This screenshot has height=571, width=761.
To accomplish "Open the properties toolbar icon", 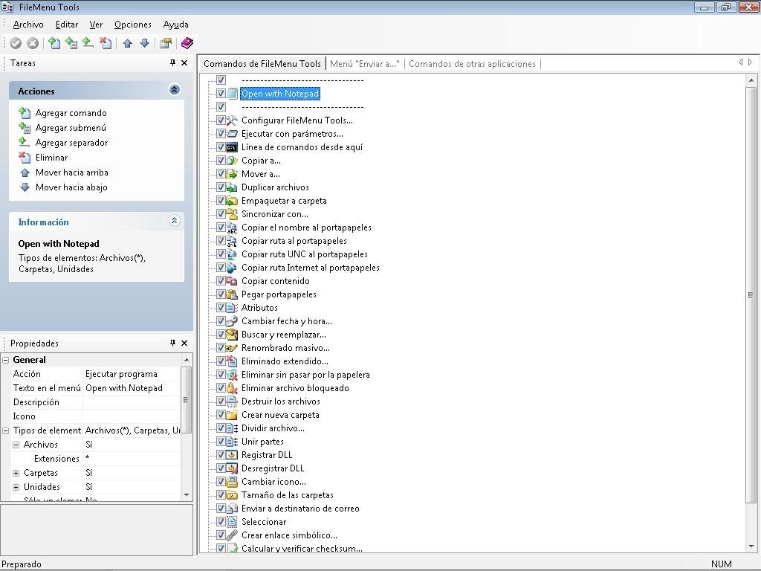I will pos(166,43).
